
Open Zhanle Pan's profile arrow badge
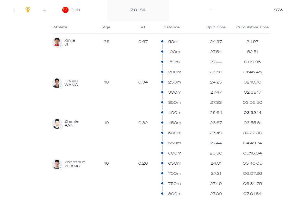point(60,127)
